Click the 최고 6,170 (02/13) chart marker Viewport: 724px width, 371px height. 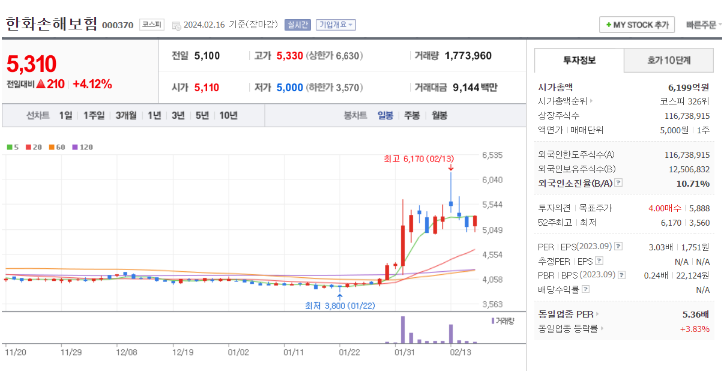pos(418,158)
